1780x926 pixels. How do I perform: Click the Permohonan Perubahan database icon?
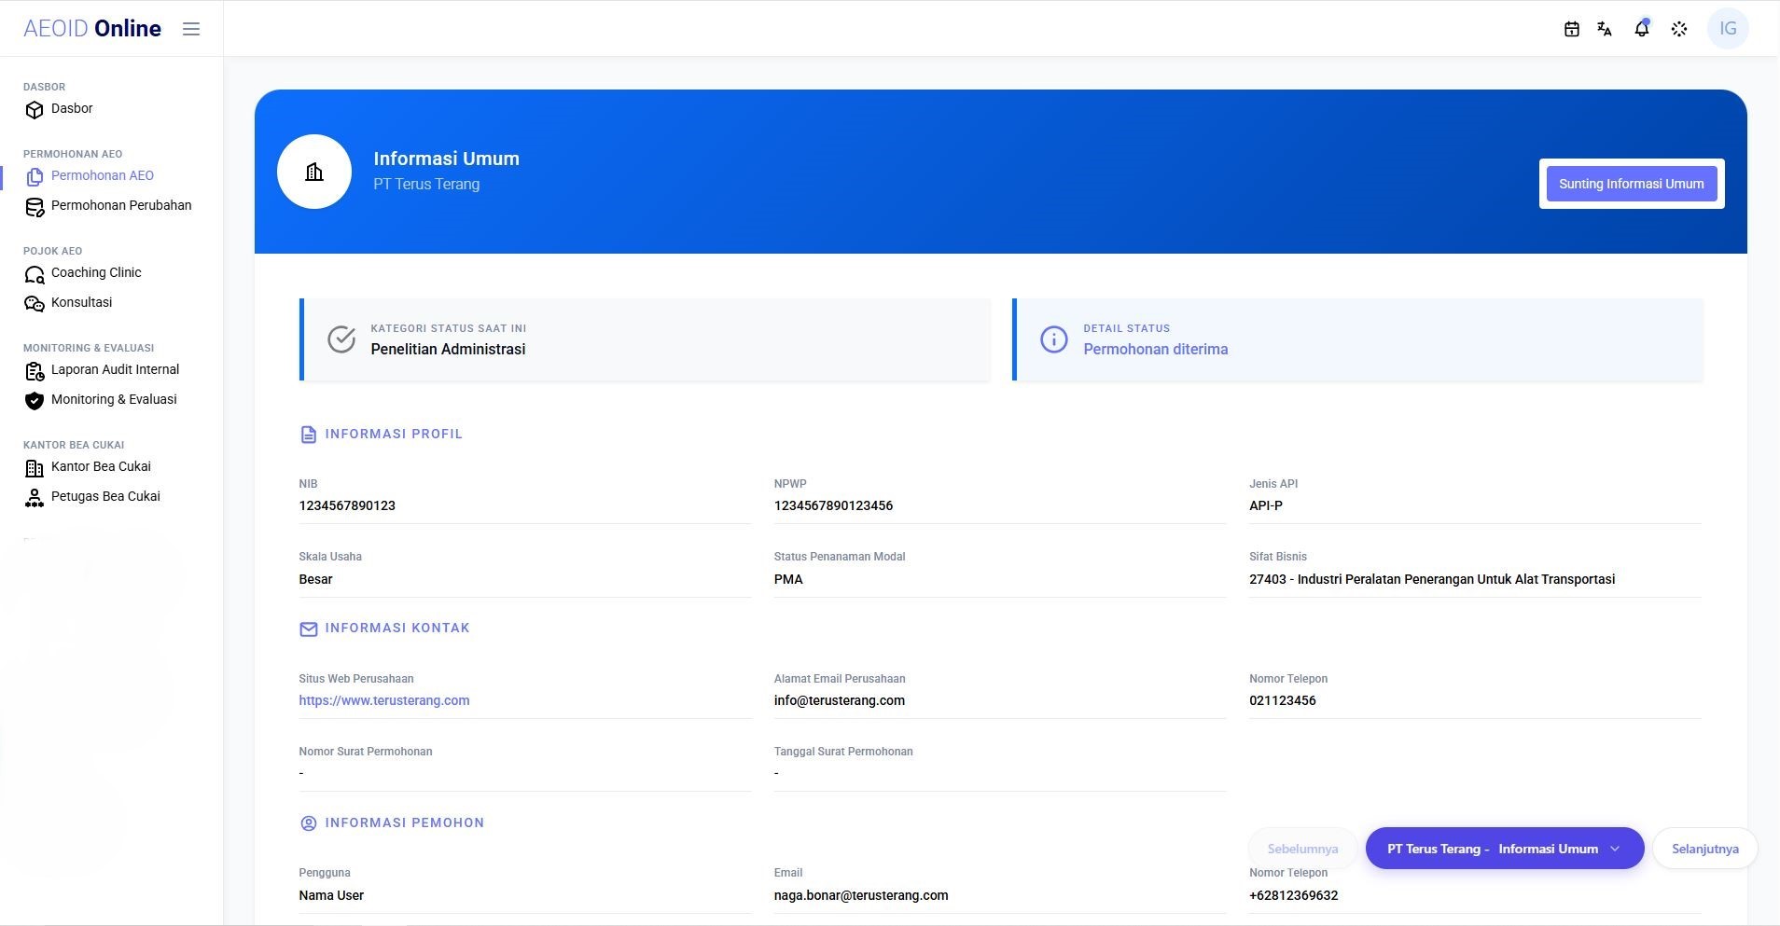[x=35, y=207]
